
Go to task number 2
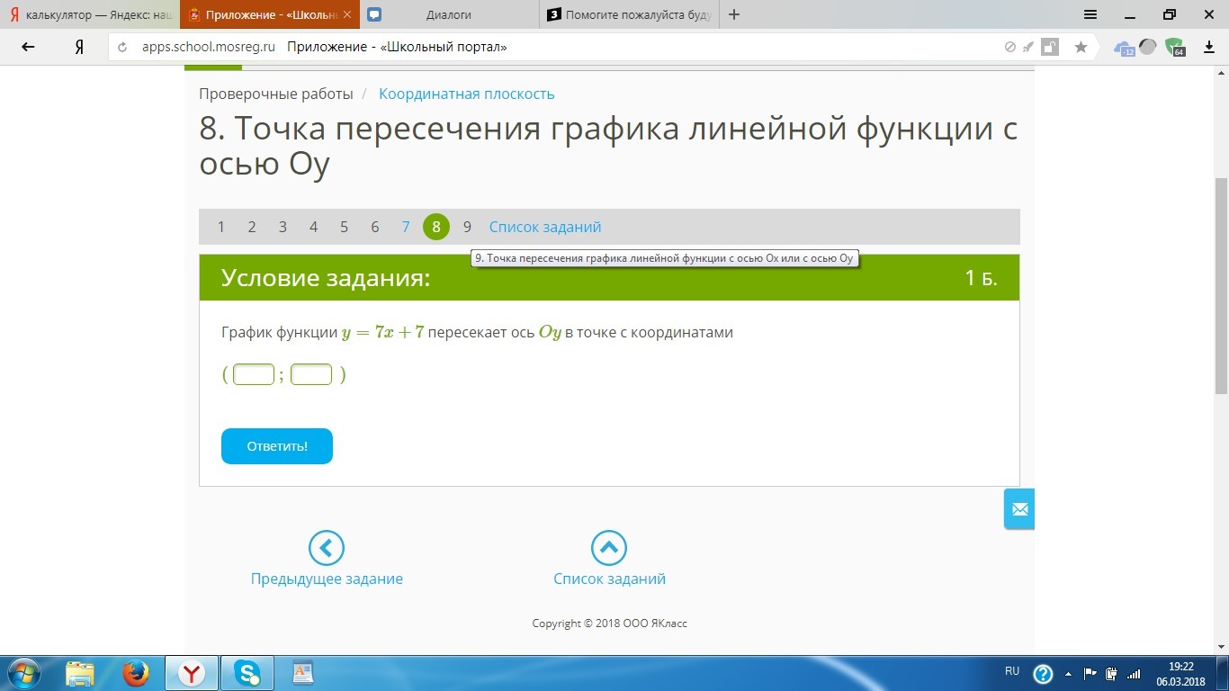[x=252, y=227]
